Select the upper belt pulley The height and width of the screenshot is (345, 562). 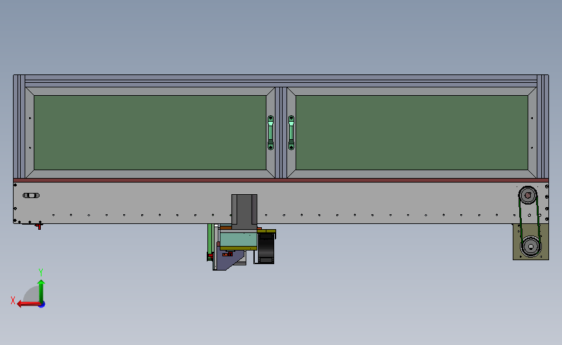528,195
